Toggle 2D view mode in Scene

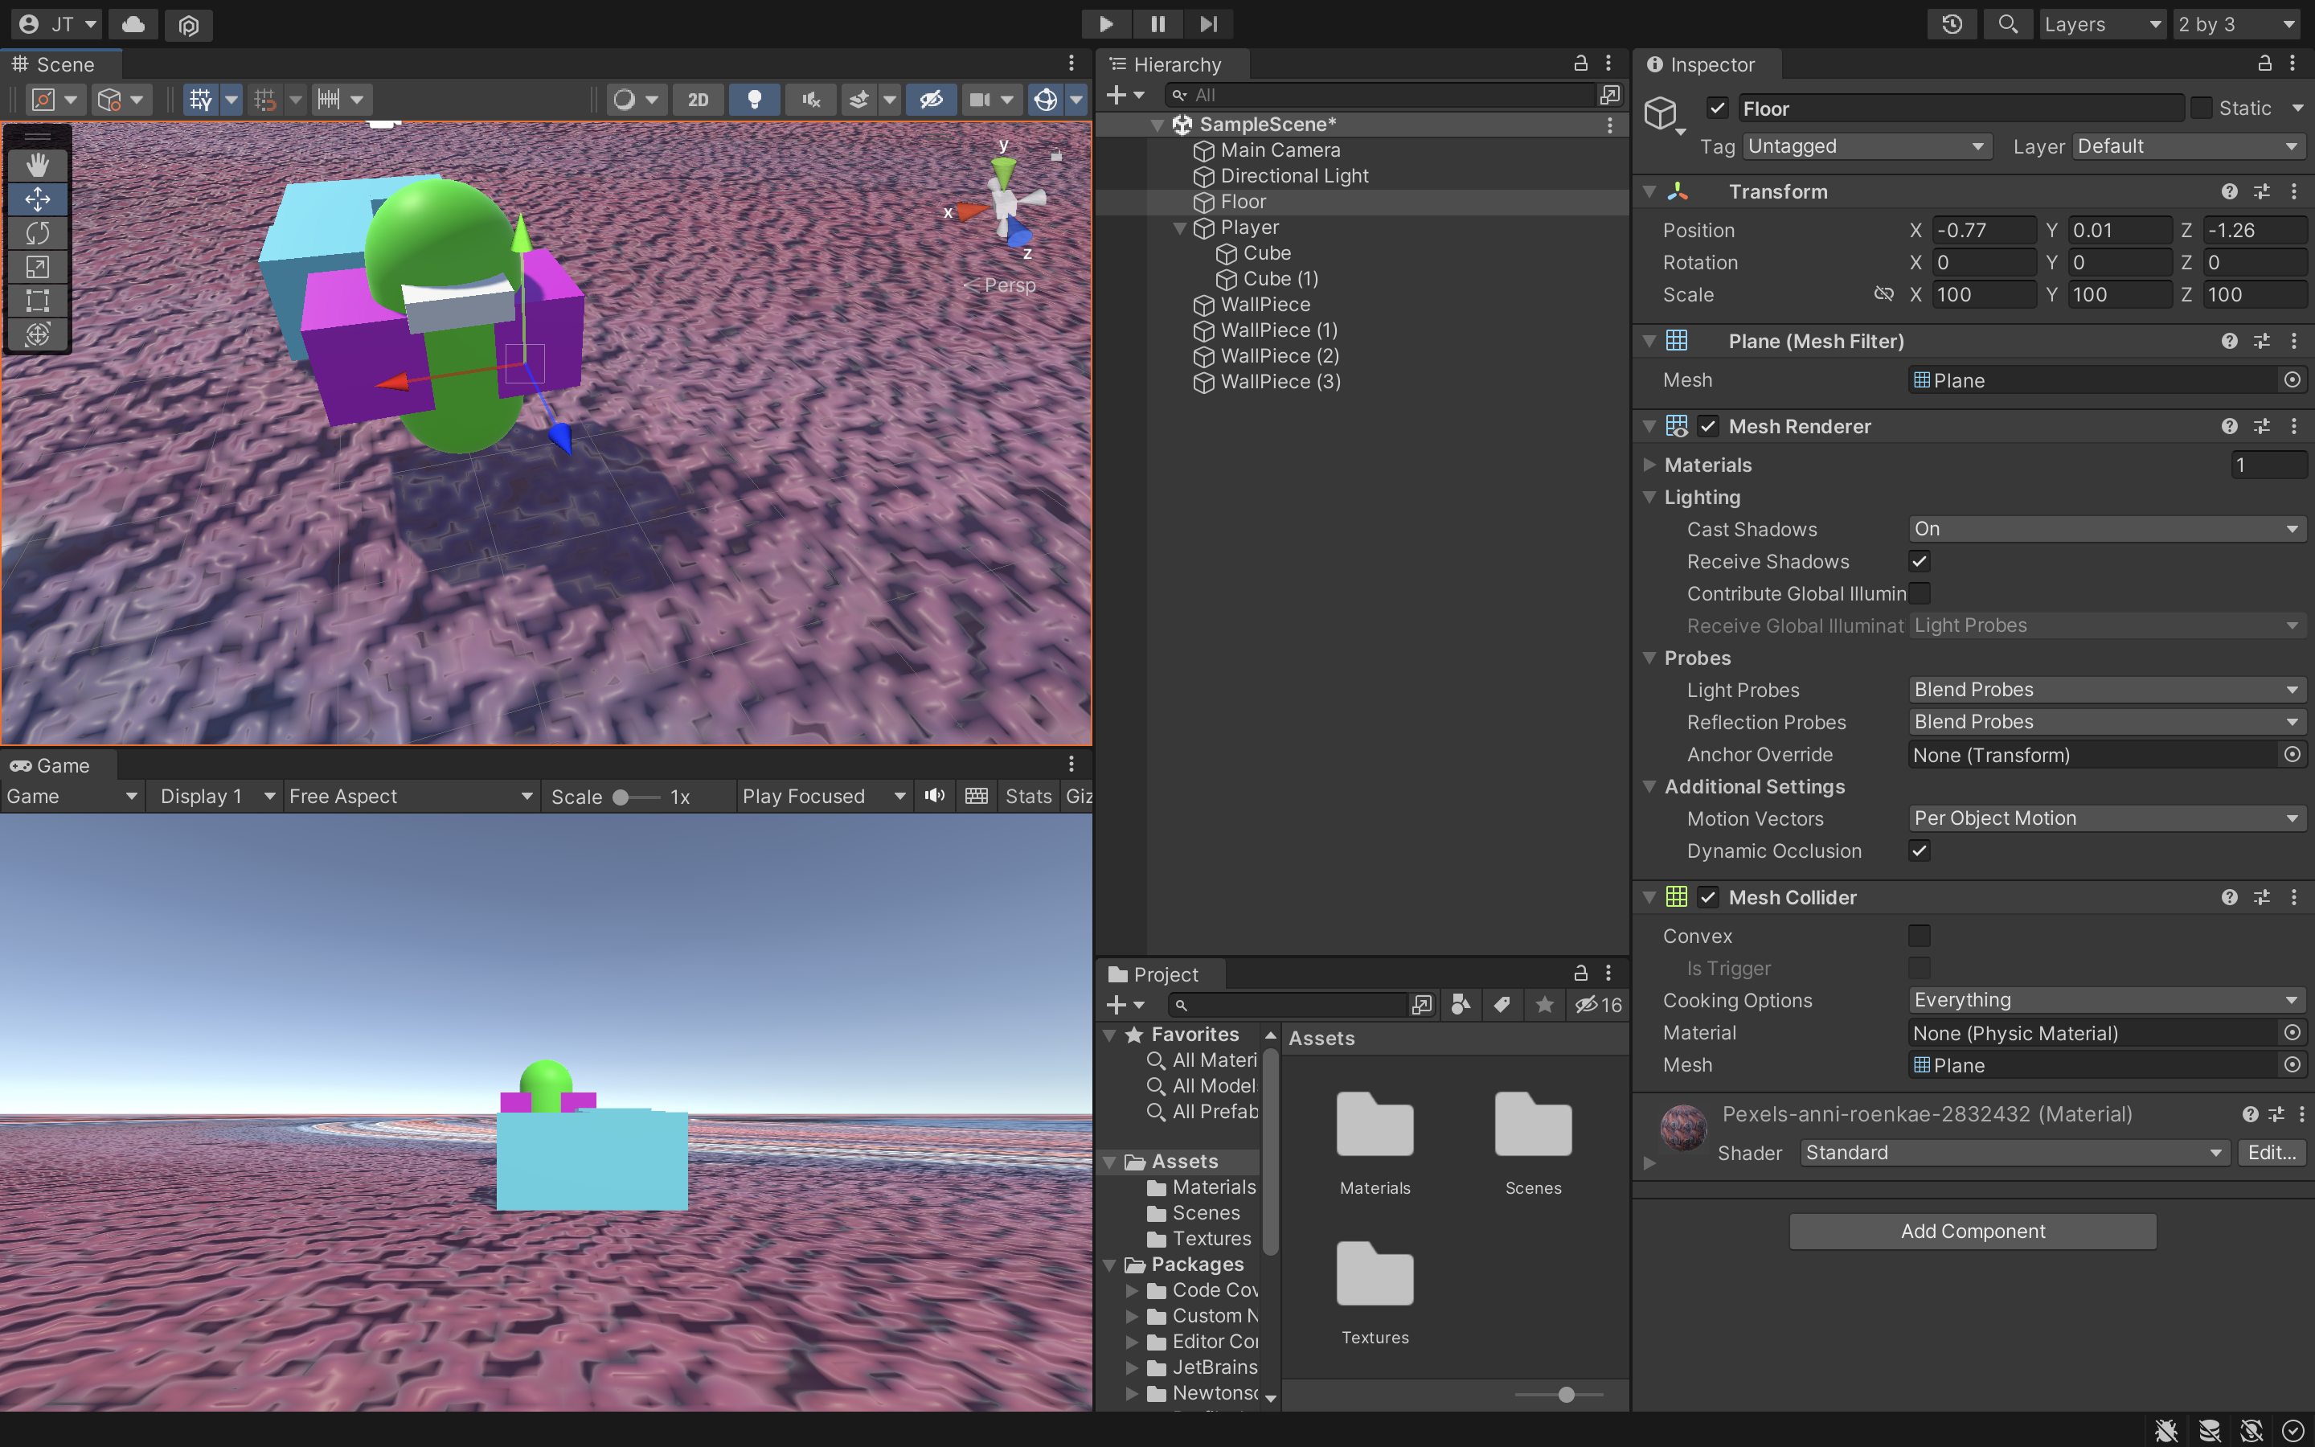tap(698, 100)
